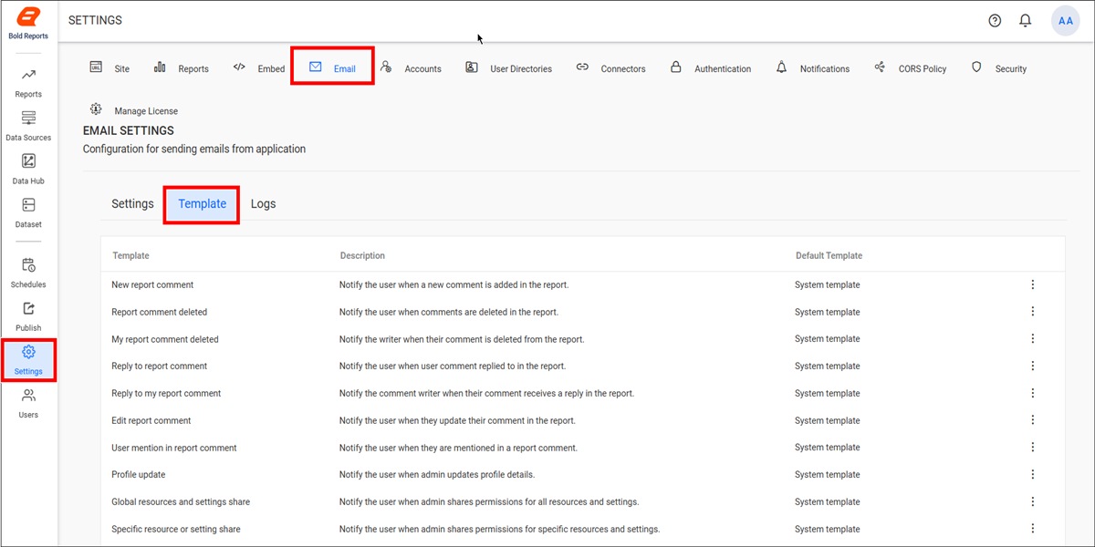Open the notifications bell in header

point(1025,21)
